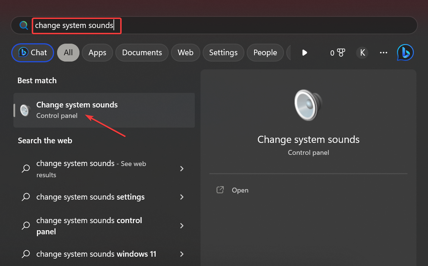This screenshot has height=266, width=428.
Task: Switch to the Documents filter tab
Action: tap(142, 52)
